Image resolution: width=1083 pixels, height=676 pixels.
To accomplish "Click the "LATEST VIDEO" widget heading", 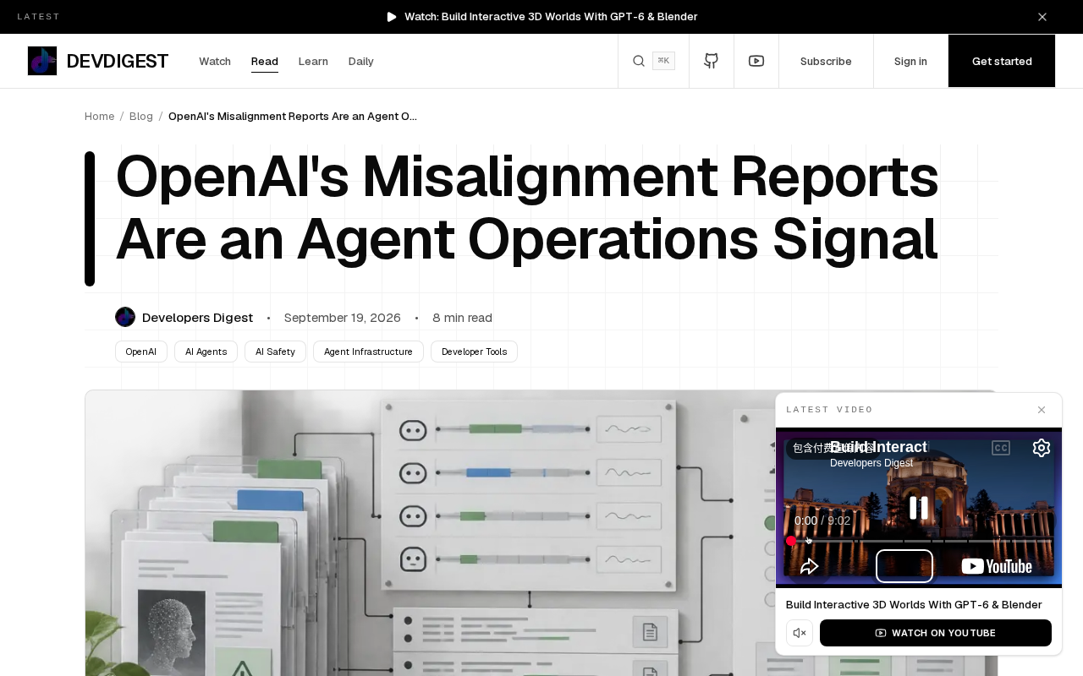I will tap(829, 410).
